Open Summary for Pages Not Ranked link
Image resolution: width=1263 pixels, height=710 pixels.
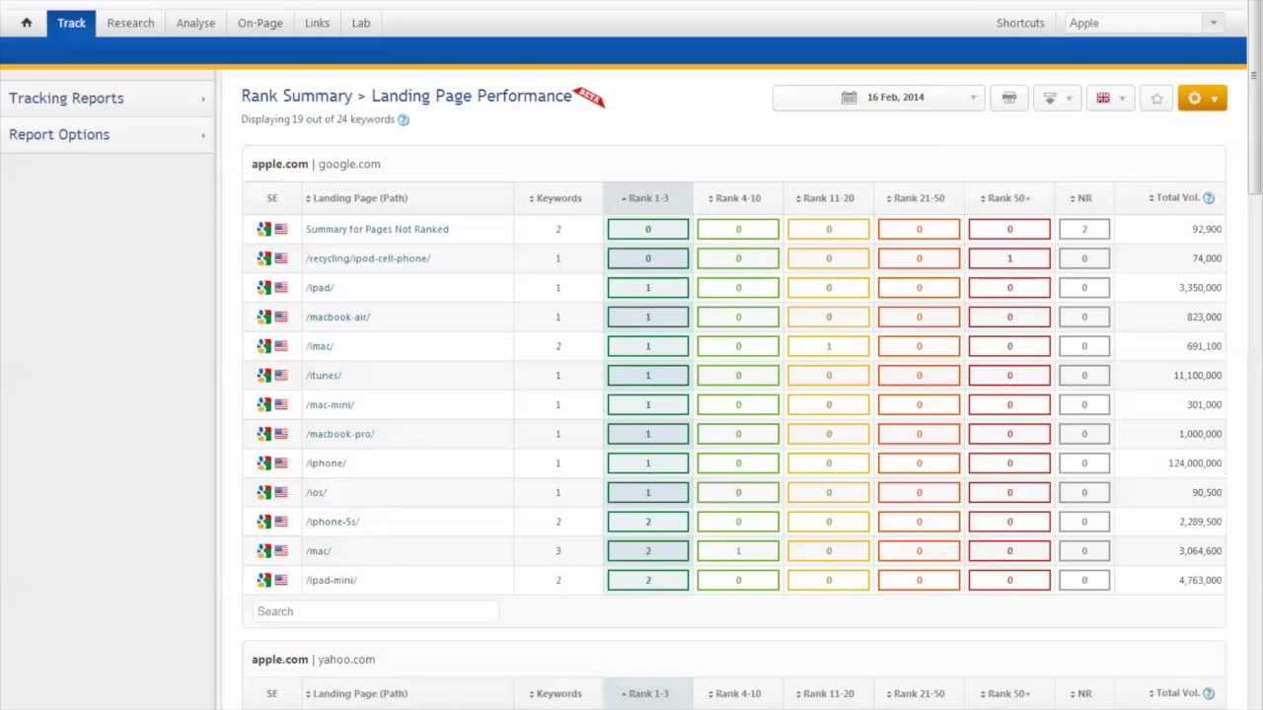(377, 229)
